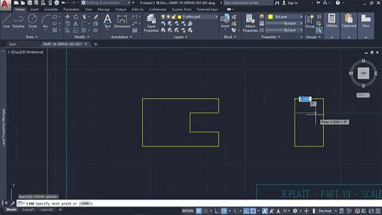Insert a Table in Annotation panel
The width and height of the screenshot is (382, 215).
click(x=135, y=30)
